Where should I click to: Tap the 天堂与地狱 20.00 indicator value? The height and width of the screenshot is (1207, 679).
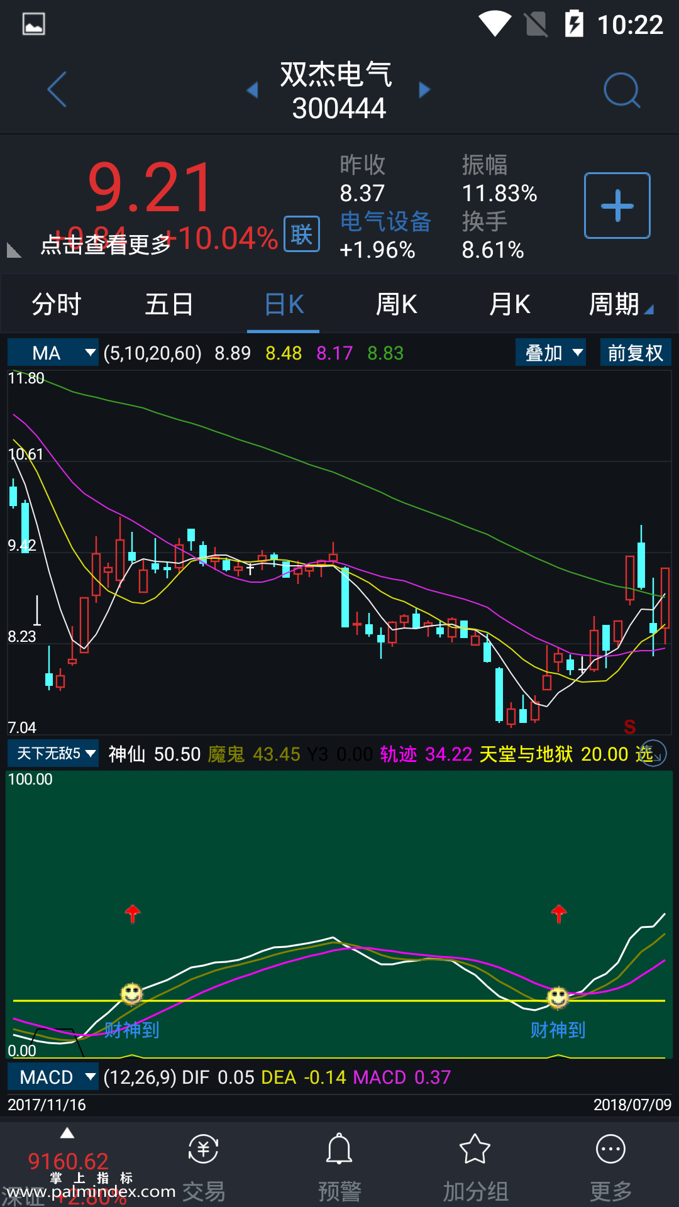click(554, 754)
